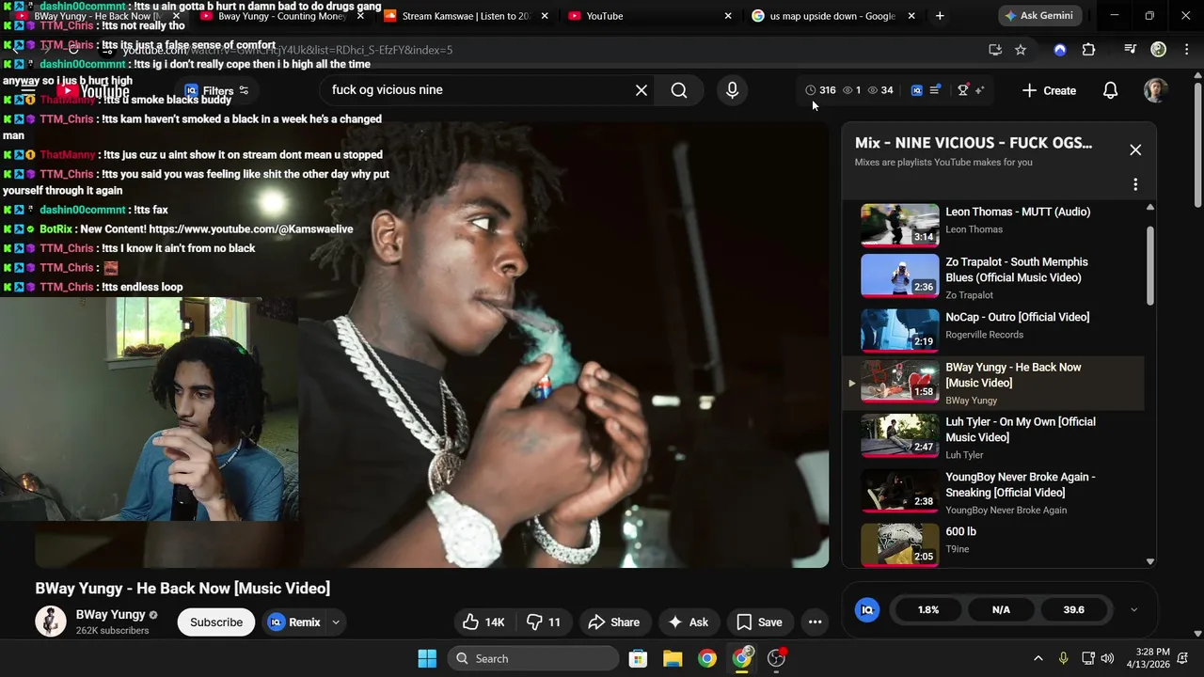Click the taskbar network icon
This screenshot has height=677, width=1204.
1087,658
